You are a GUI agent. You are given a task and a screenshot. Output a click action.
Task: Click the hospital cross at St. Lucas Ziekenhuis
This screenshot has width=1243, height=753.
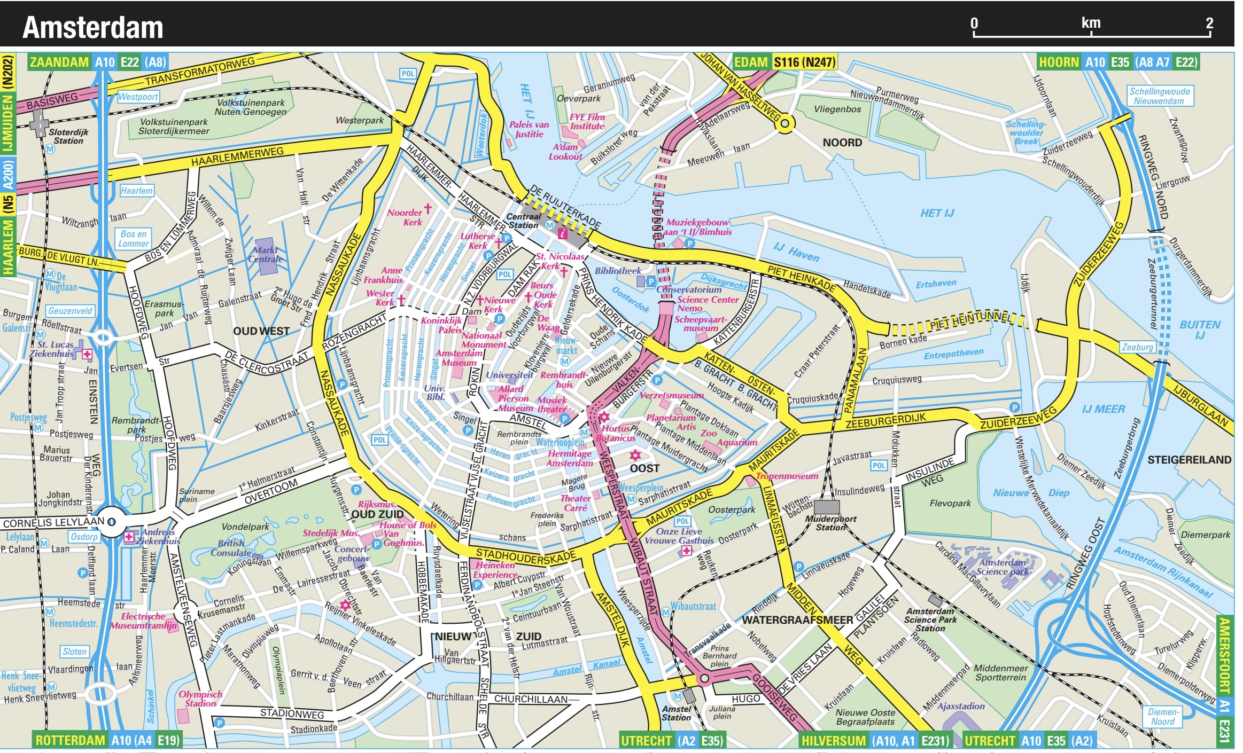click(87, 354)
